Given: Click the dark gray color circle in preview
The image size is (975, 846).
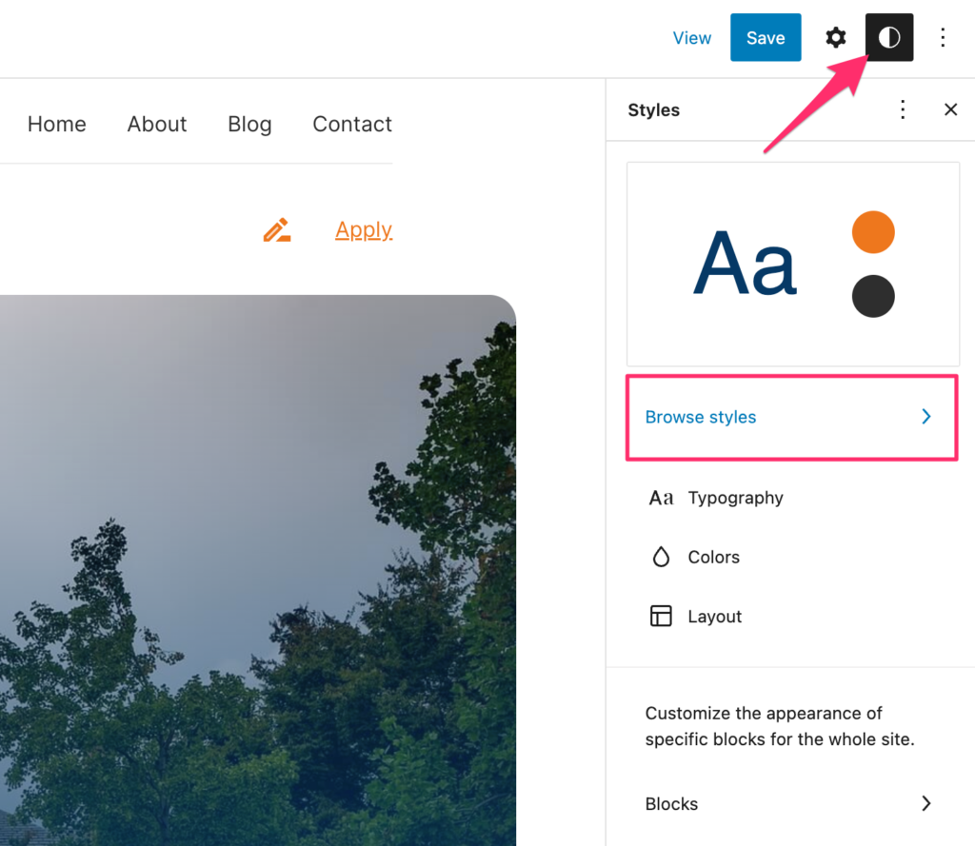Looking at the screenshot, I should [873, 297].
